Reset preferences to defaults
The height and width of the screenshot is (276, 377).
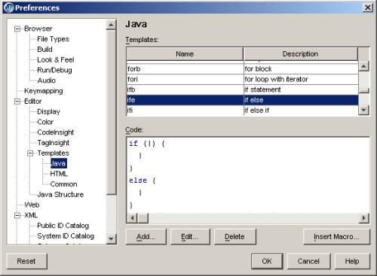(26, 261)
